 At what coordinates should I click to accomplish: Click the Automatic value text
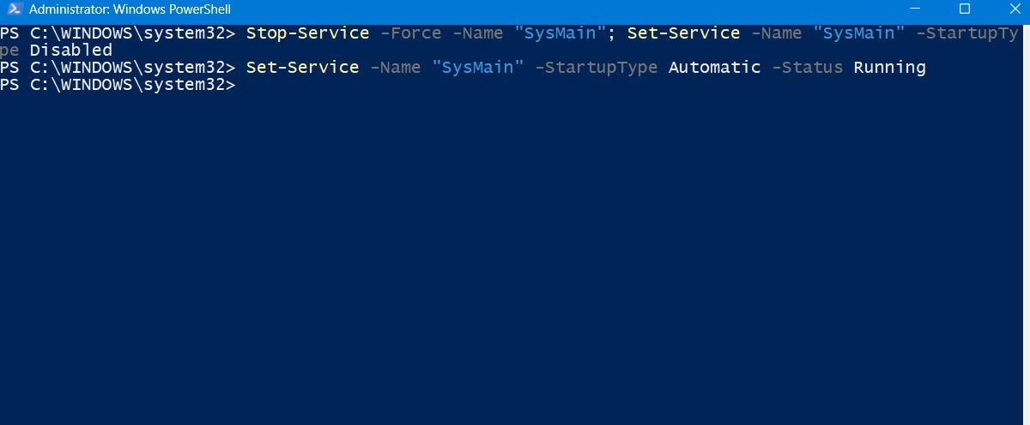coord(714,68)
